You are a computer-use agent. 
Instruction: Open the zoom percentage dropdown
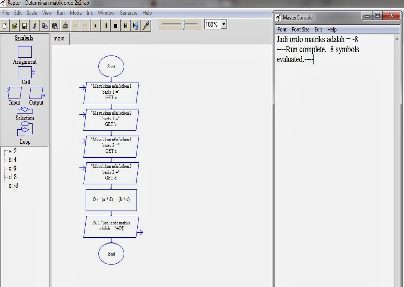pos(224,24)
